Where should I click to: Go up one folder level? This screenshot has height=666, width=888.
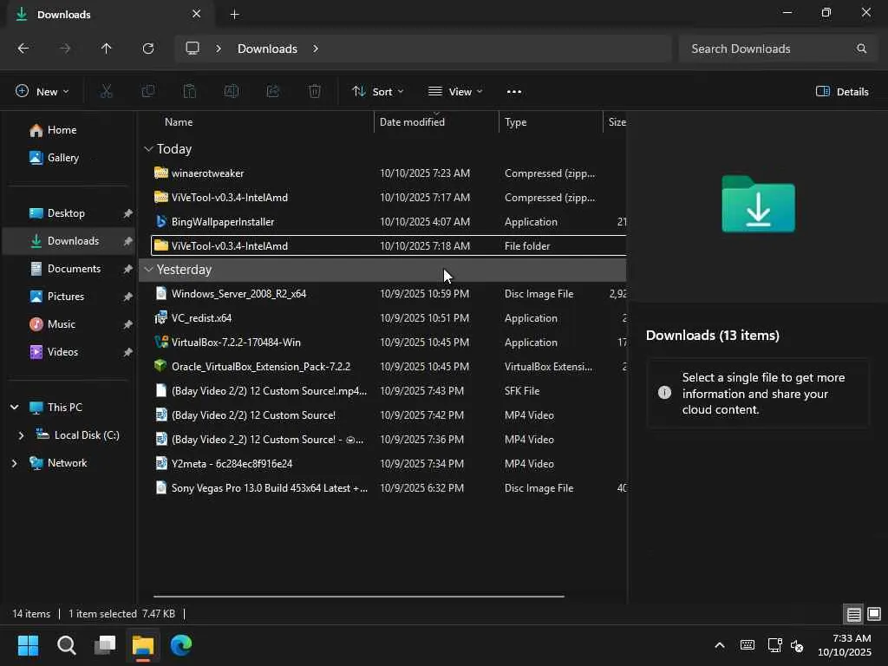(107, 49)
